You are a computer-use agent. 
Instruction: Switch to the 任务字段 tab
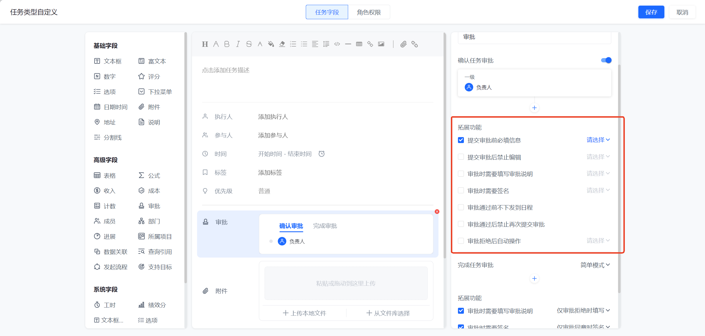(327, 12)
